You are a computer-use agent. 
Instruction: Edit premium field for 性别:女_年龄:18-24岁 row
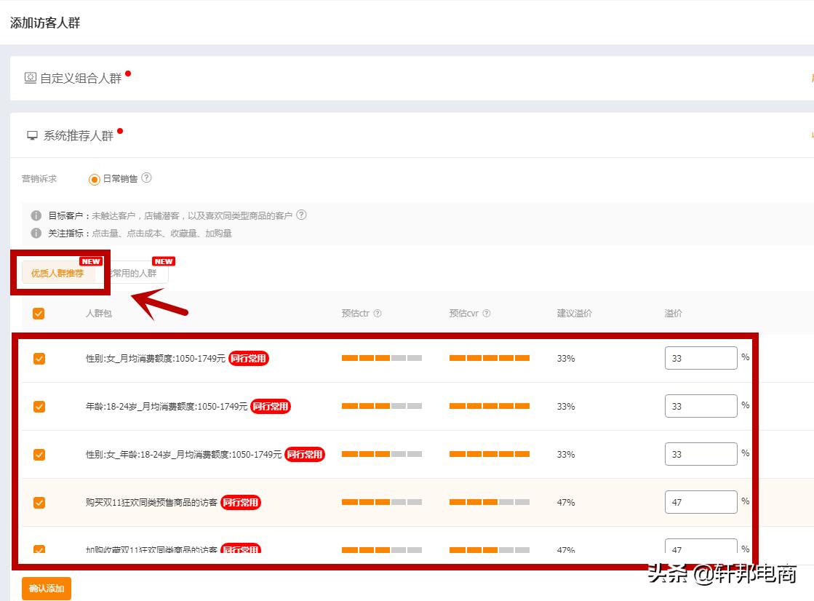(x=701, y=454)
